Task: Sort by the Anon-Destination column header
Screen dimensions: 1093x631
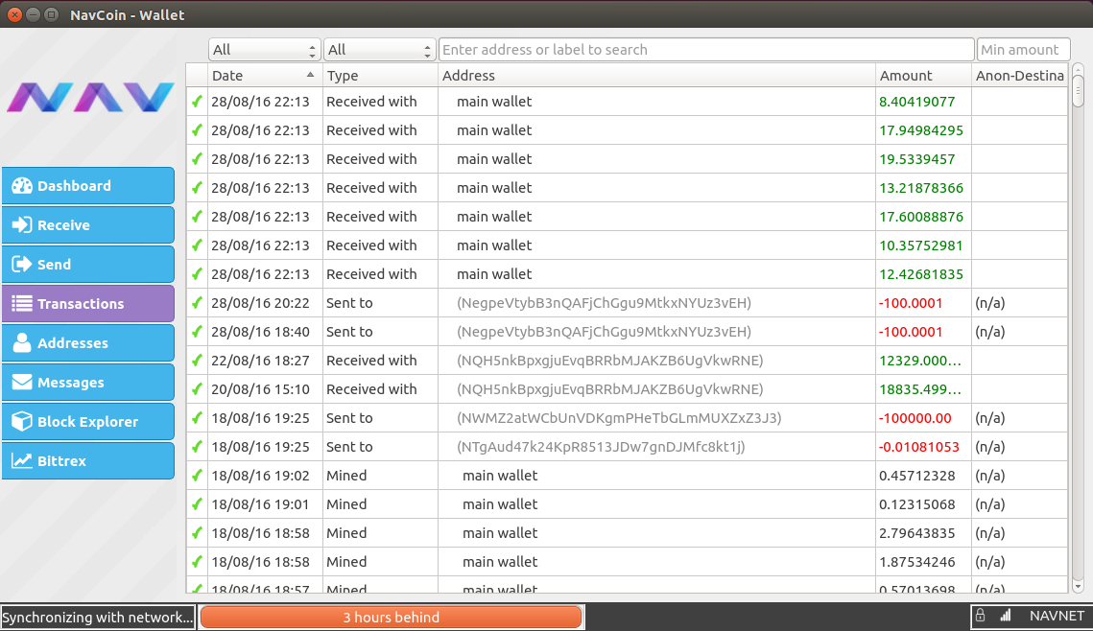Action: point(1019,75)
